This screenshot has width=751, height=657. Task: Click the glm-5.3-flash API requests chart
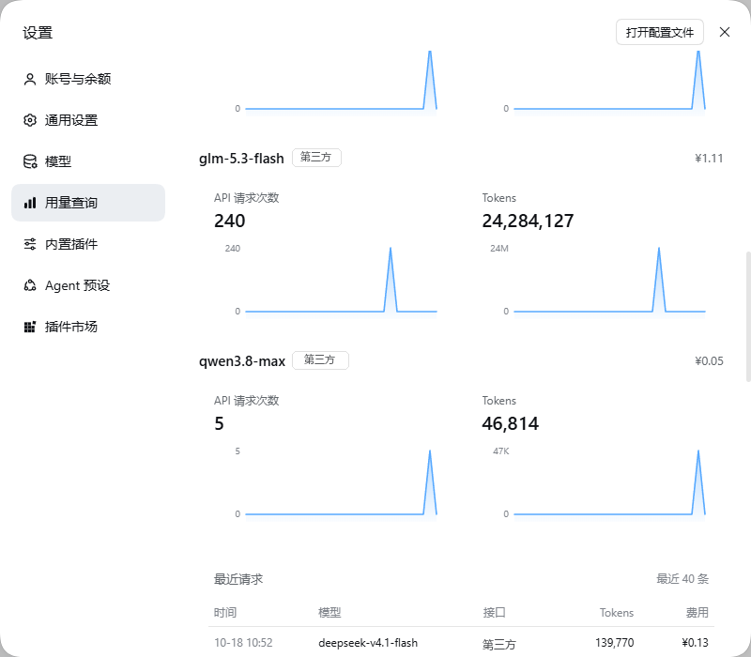pyautogui.click(x=330, y=281)
